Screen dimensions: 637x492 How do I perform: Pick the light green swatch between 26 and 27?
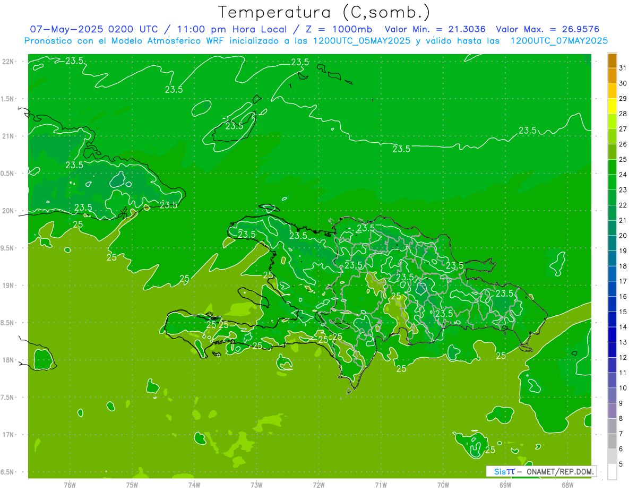pyautogui.click(x=612, y=136)
